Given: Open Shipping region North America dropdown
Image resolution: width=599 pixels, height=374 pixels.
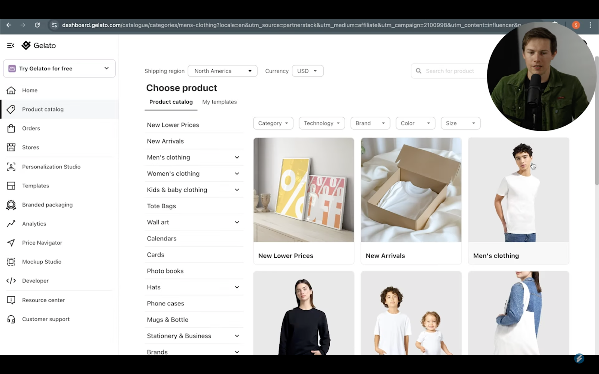Looking at the screenshot, I should (x=222, y=71).
